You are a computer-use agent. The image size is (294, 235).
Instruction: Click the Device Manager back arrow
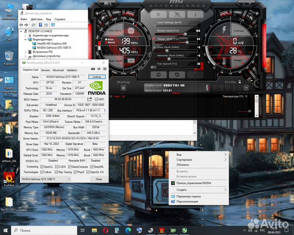[21, 25]
